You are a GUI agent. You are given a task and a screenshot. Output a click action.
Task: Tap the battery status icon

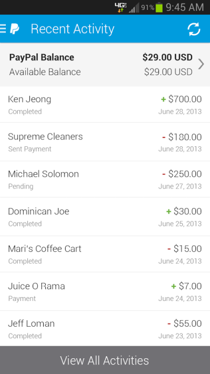tap(159, 8)
